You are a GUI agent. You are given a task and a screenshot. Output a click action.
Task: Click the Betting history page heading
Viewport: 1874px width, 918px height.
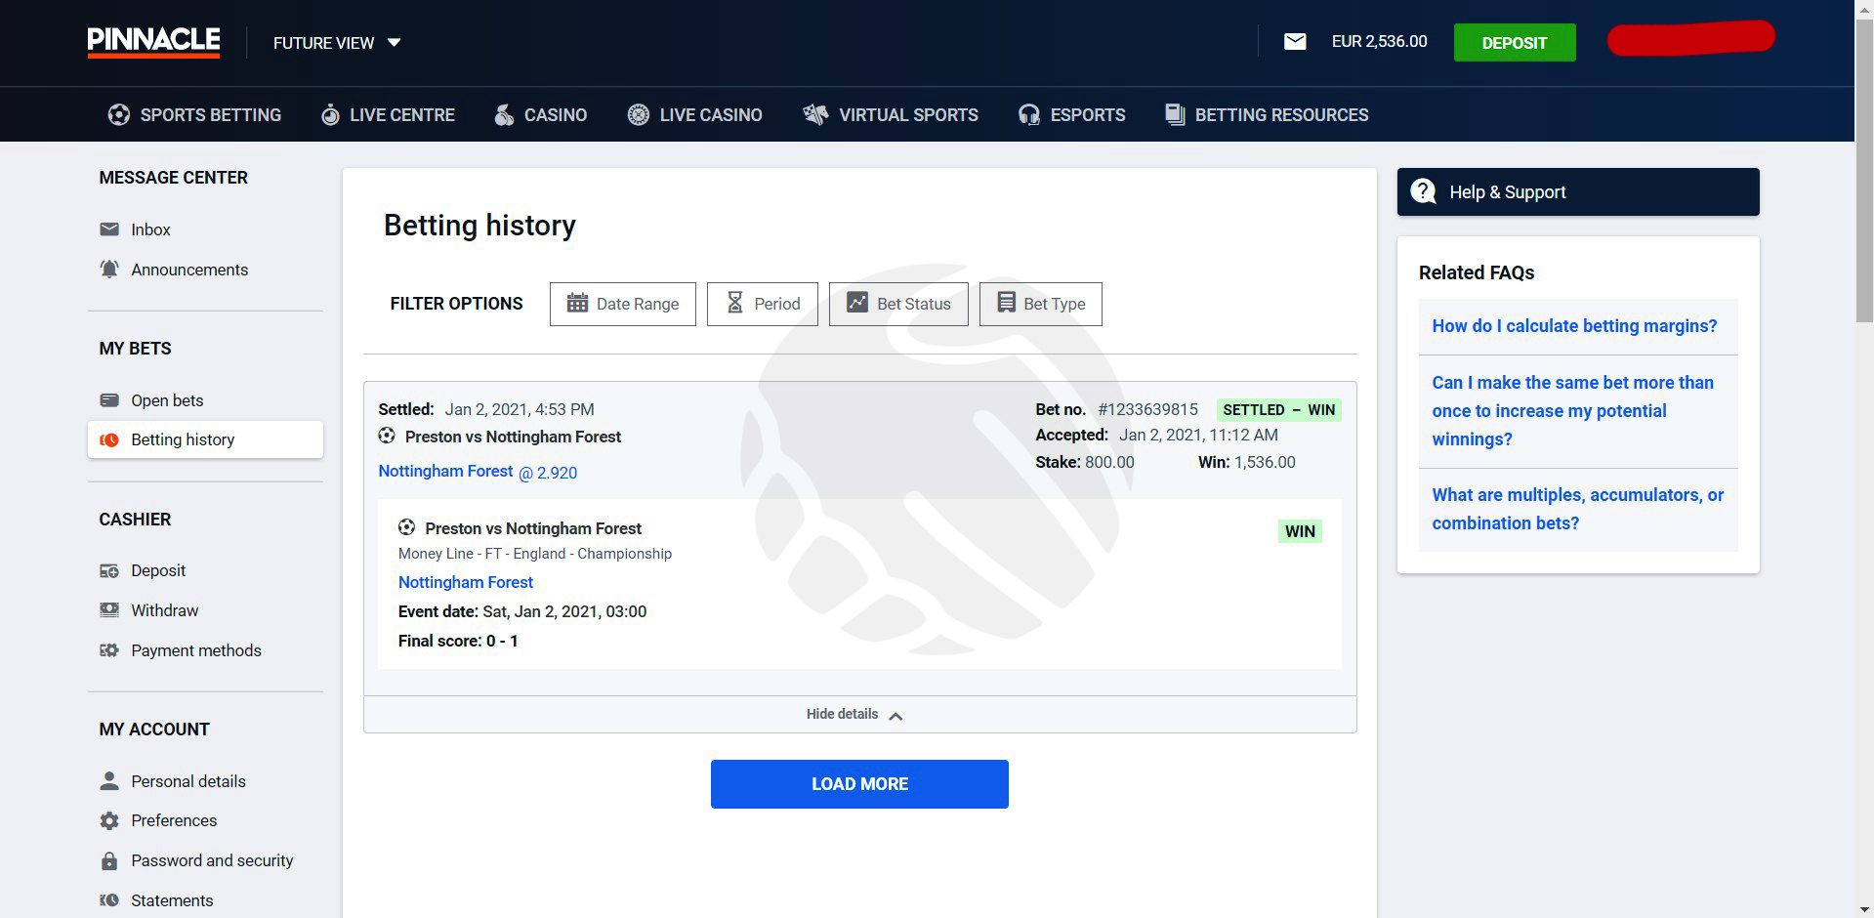point(479,226)
